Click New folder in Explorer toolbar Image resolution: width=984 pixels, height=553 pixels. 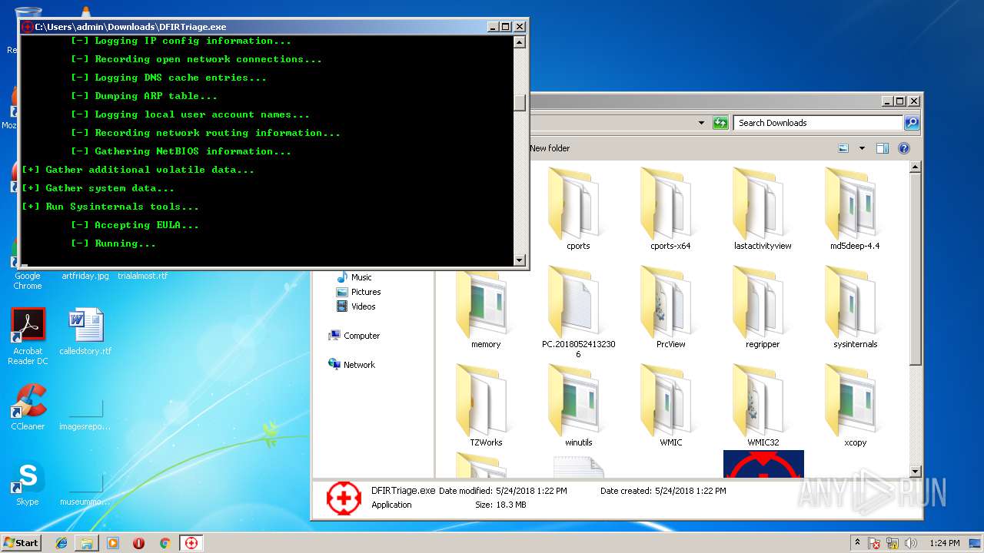(x=550, y=148)
